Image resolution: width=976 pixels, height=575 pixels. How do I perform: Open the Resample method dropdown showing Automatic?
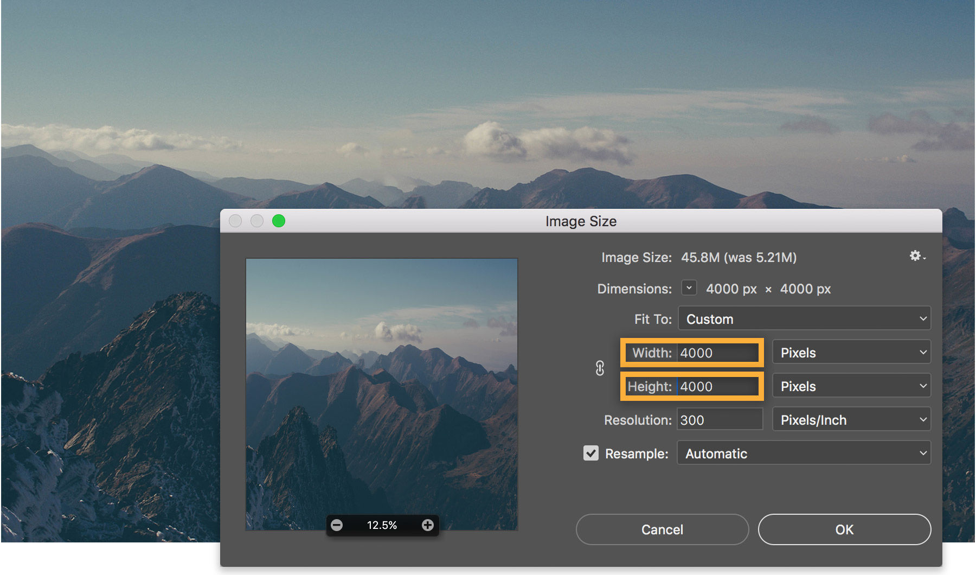(803, 453)
